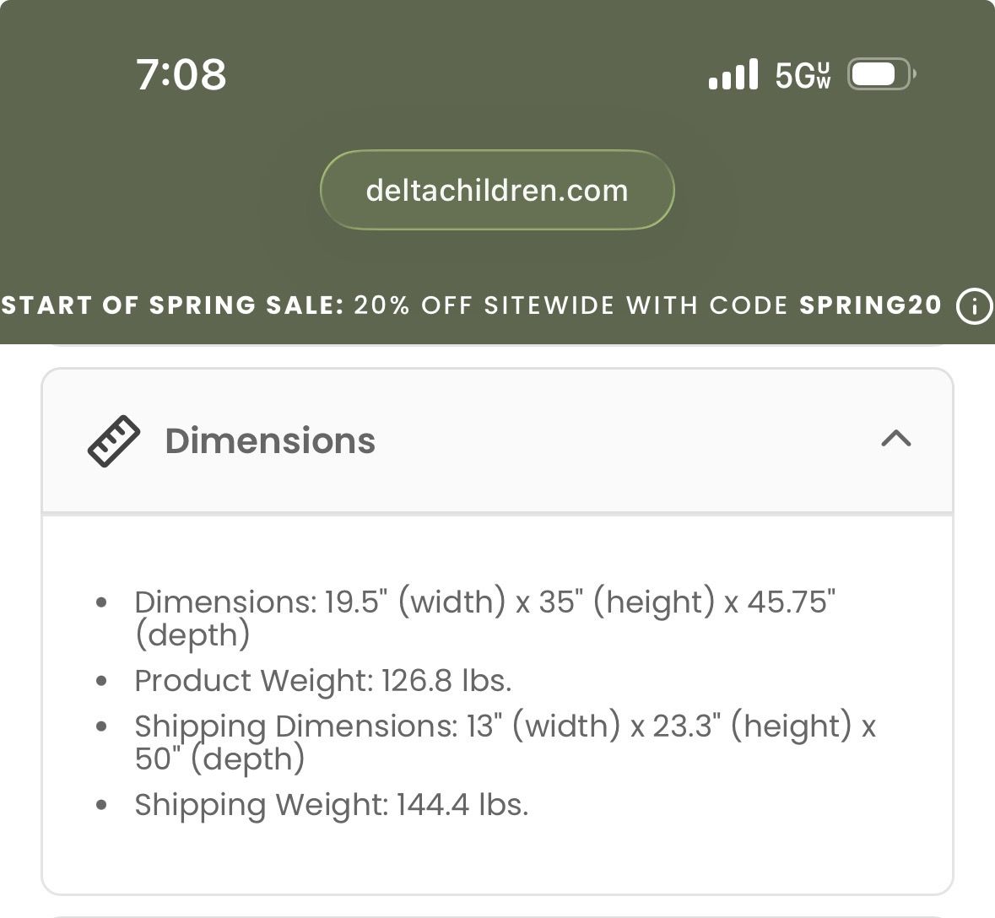The image size is (995, 918).
Task: Tap the bullet before Product Weight
Action: click(102, 681)
